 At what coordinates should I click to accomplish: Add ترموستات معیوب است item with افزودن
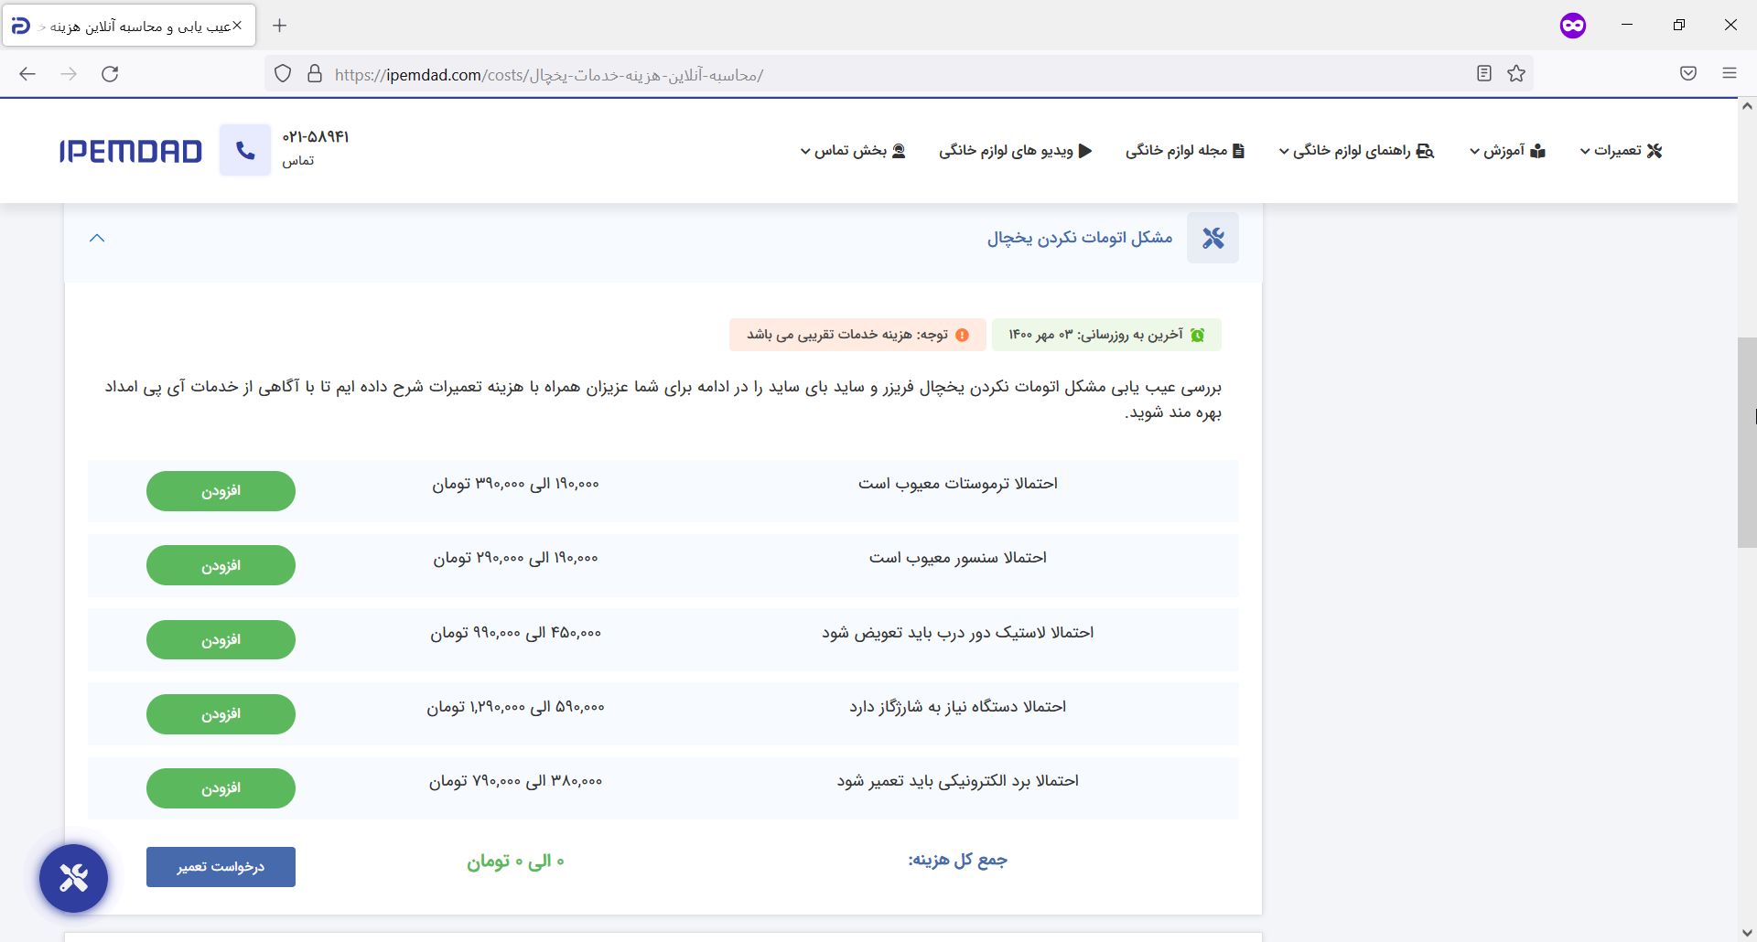coord(221,491)
